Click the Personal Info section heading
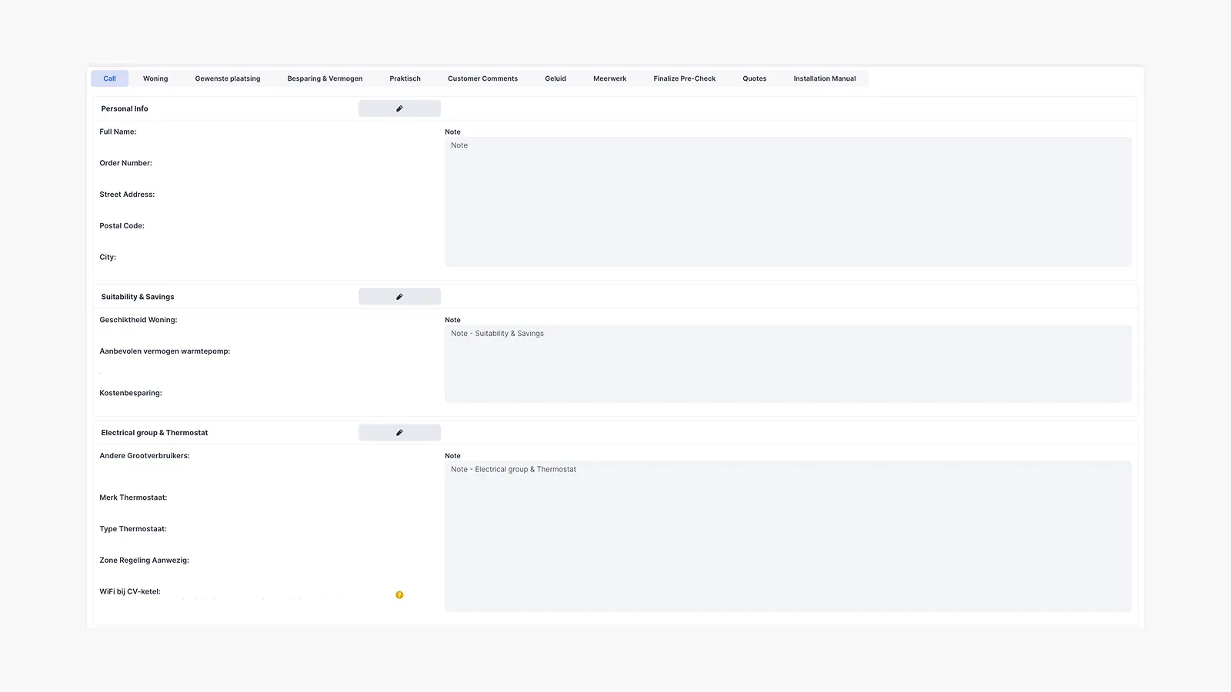 click(125, 108)
